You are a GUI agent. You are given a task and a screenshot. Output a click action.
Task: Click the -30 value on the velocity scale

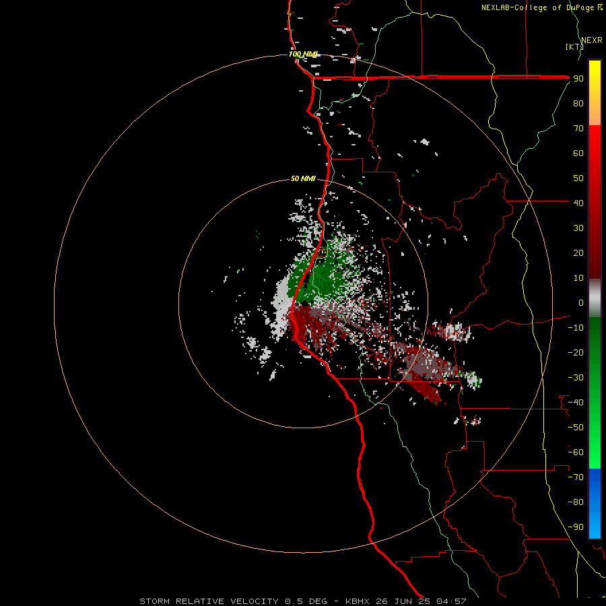tap(576, 378)
